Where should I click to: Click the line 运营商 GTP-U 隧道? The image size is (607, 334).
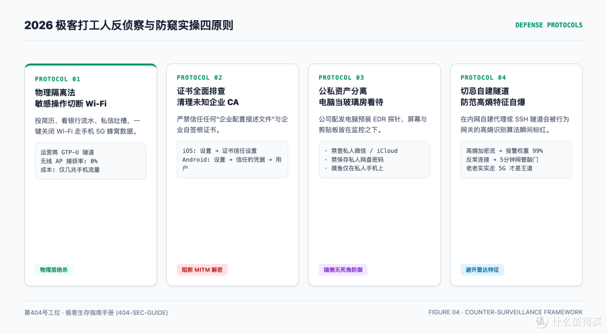tap(67, 152)
